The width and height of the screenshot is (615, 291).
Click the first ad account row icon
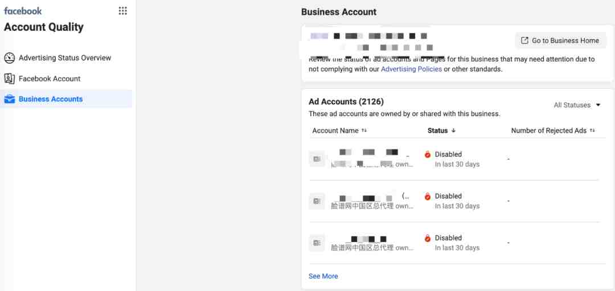(317, 159)
